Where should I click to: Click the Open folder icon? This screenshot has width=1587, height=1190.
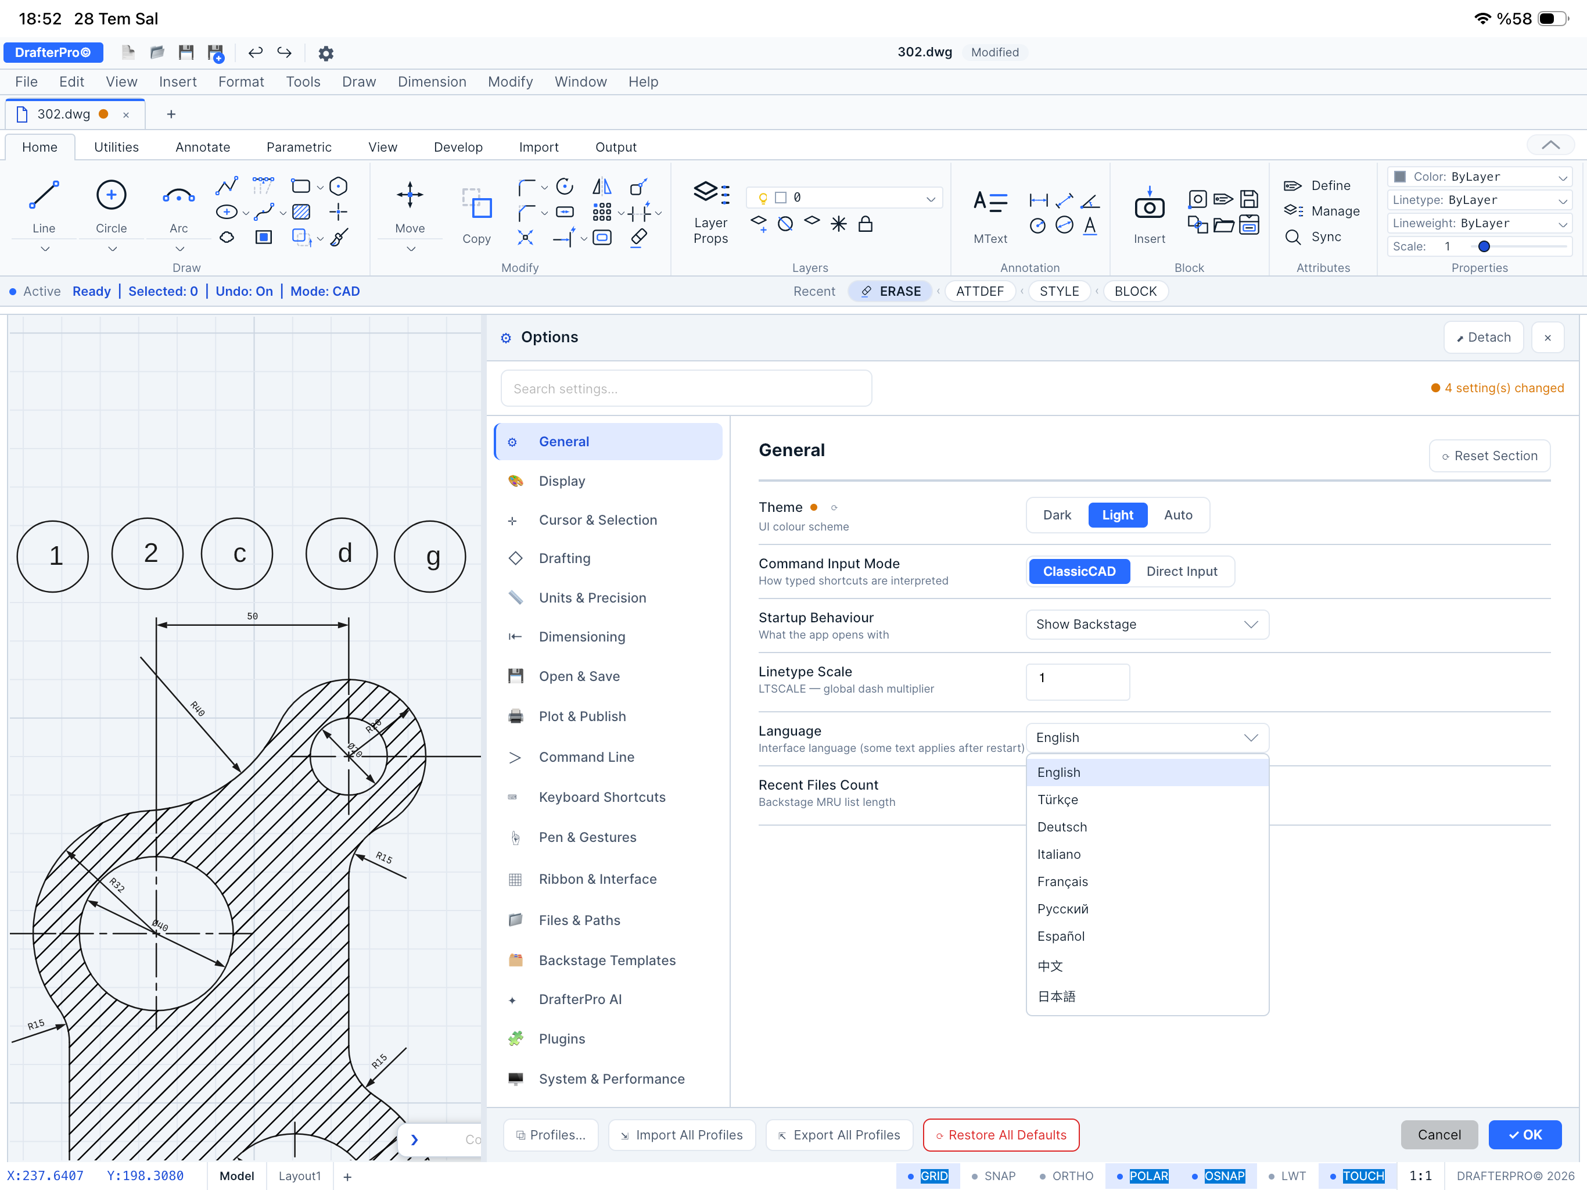point(157,52)
